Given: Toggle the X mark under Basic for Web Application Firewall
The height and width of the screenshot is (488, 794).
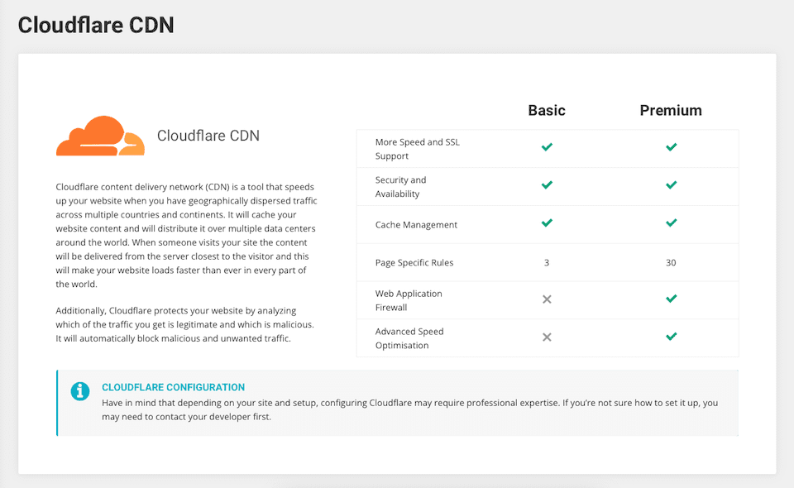Looking at the screenshot, I should (547, 298).
